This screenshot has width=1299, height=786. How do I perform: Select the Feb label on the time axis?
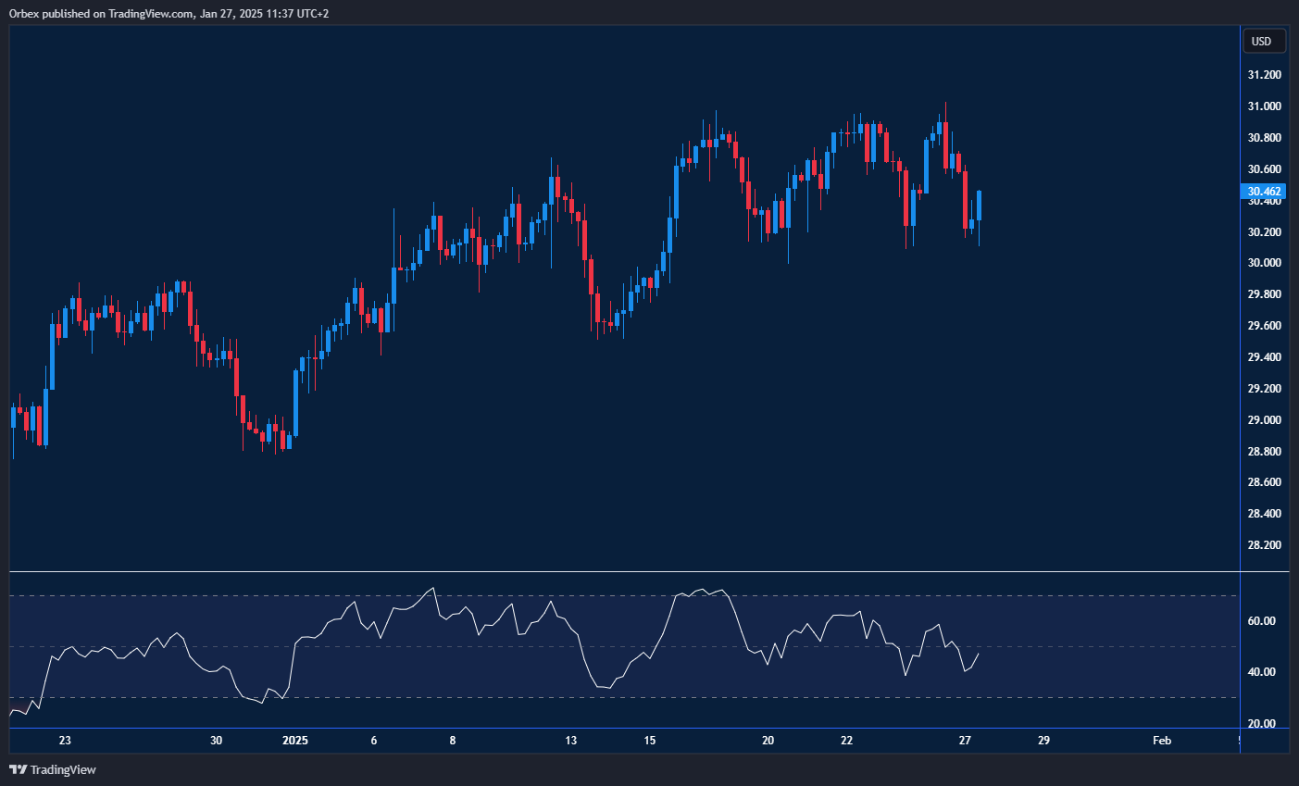click(x=1161, y=741)
